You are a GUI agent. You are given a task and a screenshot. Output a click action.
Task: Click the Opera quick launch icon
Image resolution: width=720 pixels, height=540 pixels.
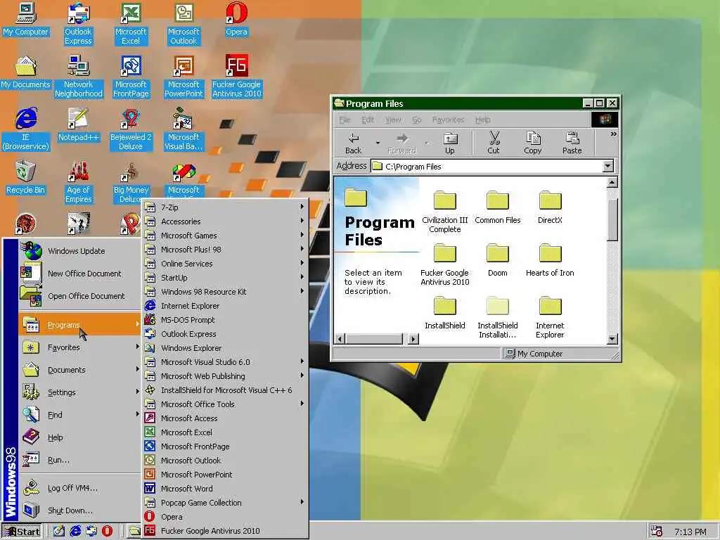point(107,531)
